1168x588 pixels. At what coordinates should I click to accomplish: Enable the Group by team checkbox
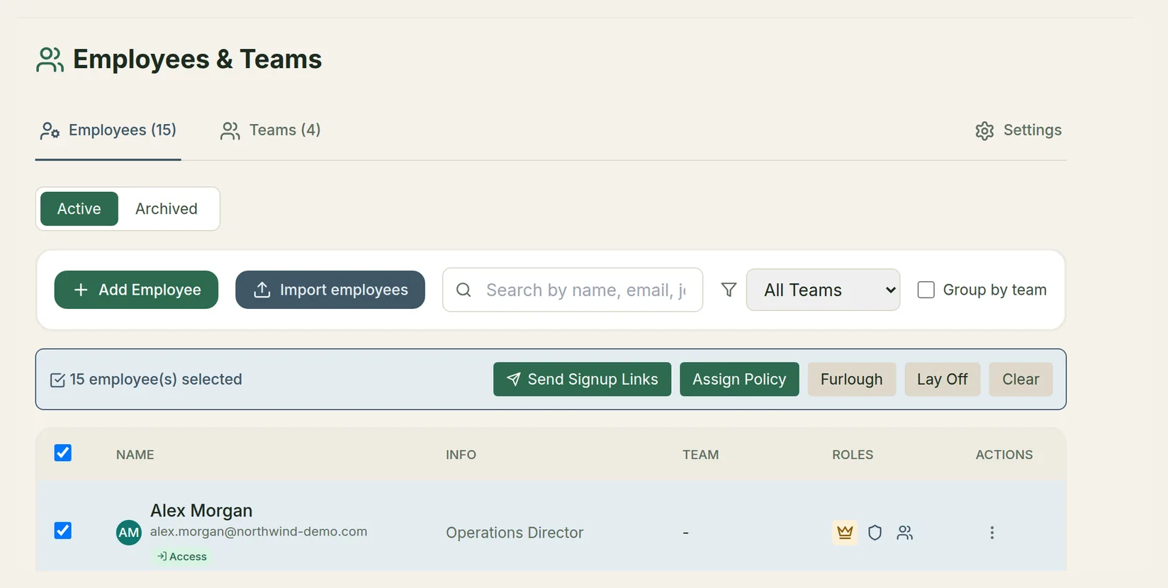click(x=926, y=290)
